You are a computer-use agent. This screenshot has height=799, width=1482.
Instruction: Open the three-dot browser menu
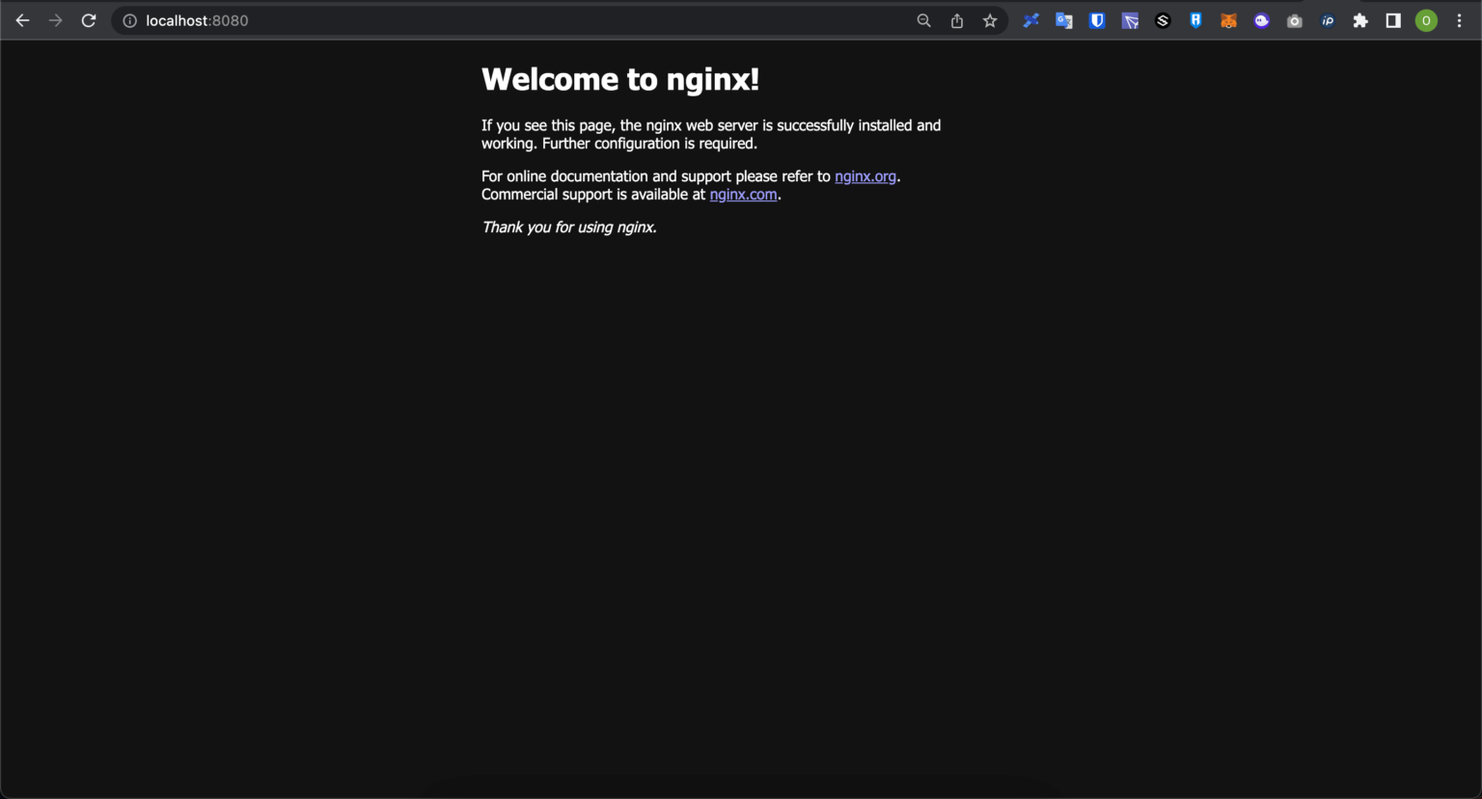click(x=1459, y=20)
